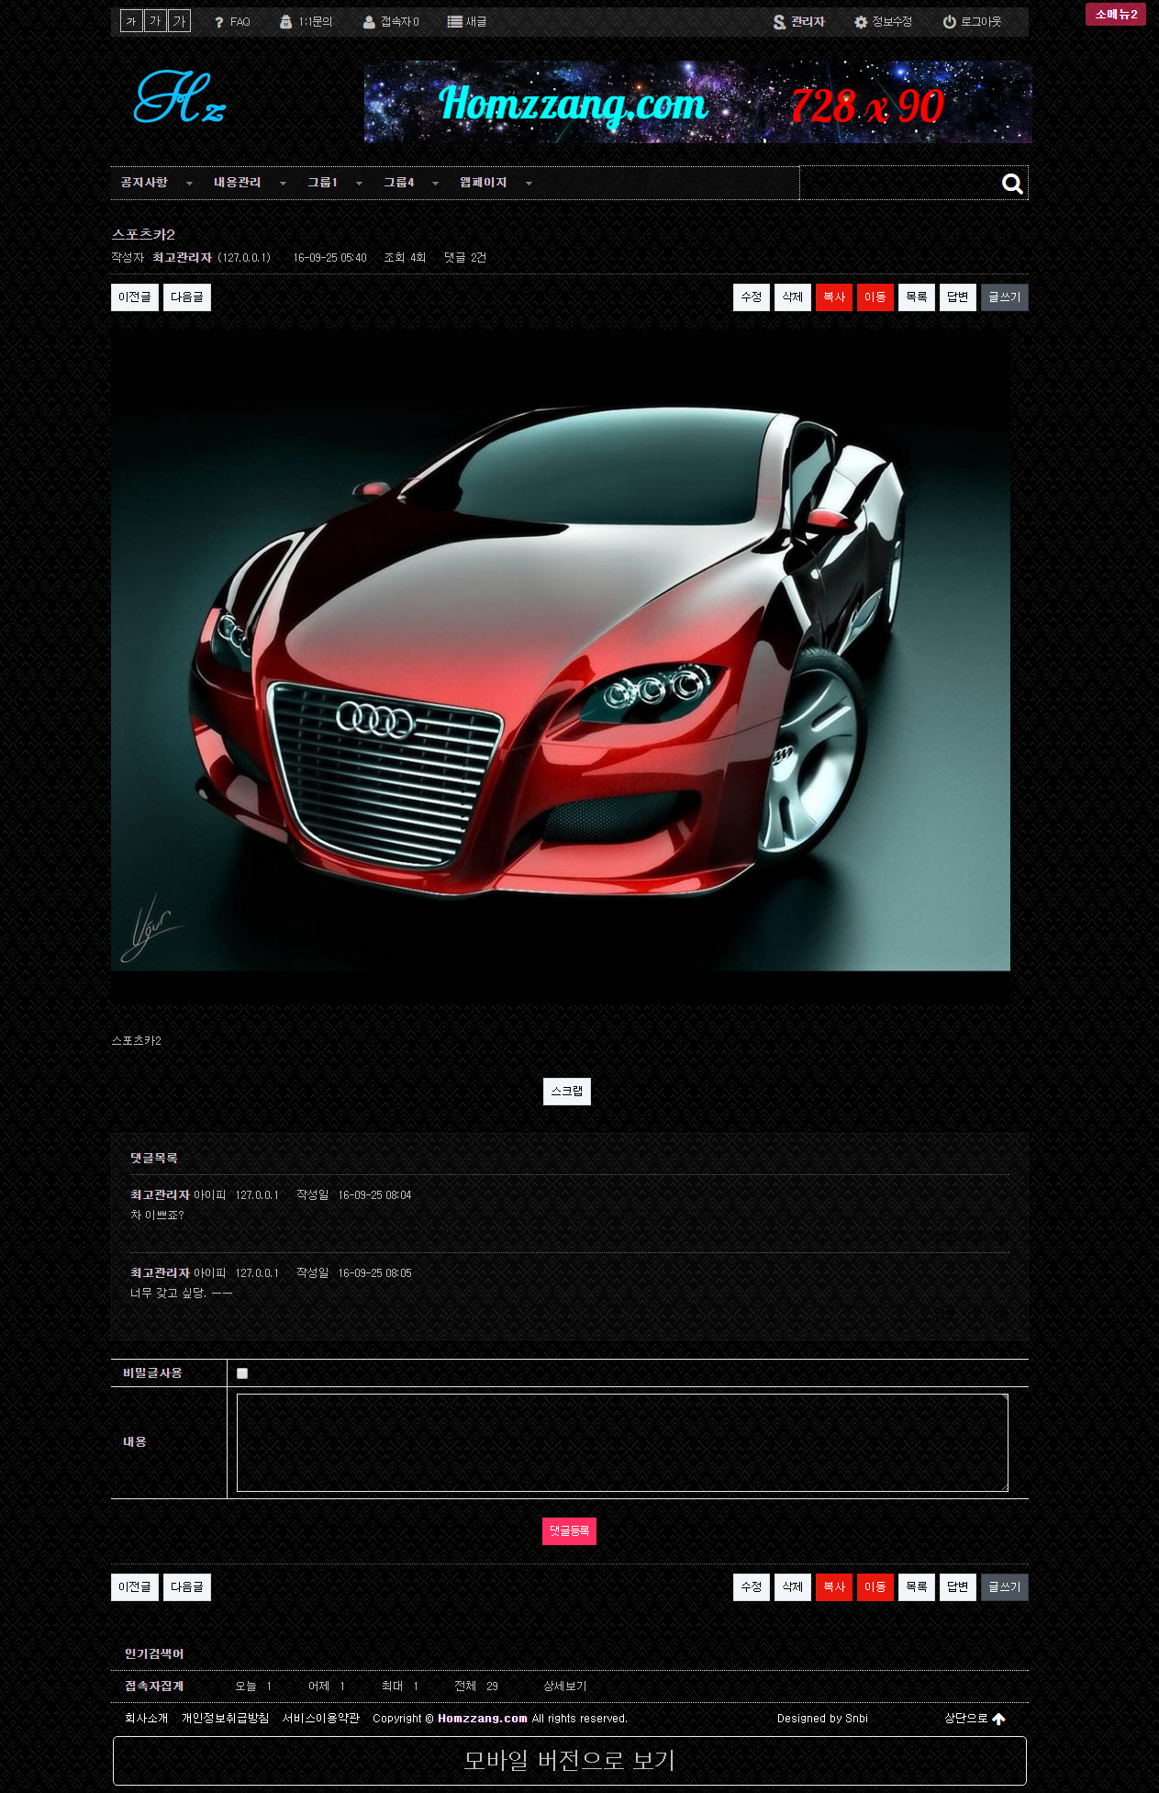Expand the 공지사항 menu dropdown
This screenshot has height=1793, width=1159.
(x=189, y=184)
